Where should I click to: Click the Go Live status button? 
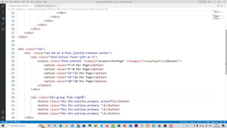click(215, 122)
